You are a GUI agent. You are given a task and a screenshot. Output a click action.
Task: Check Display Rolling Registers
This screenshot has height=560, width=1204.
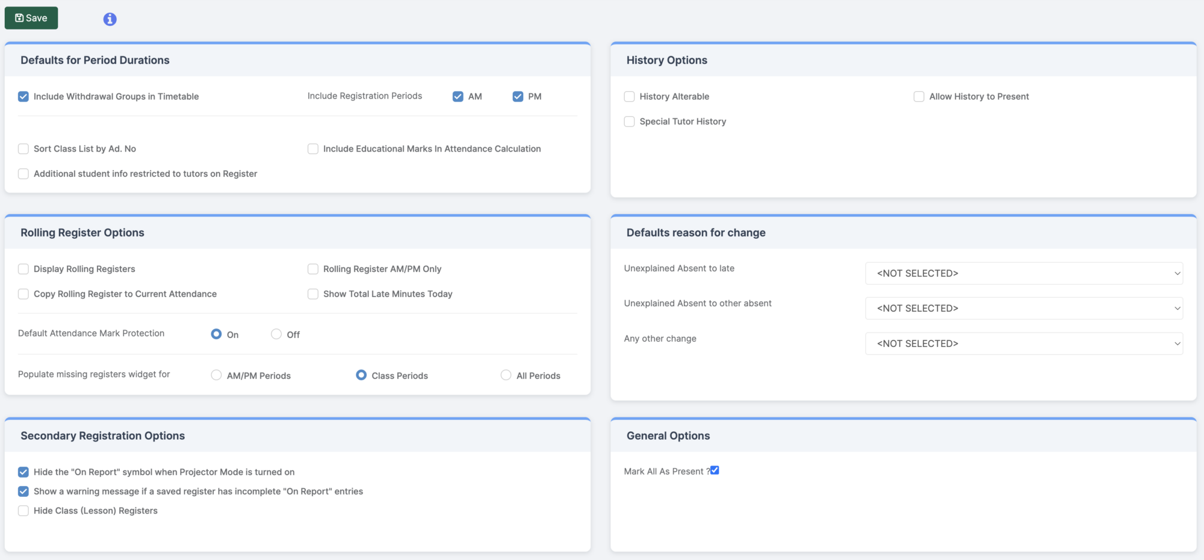23,269
